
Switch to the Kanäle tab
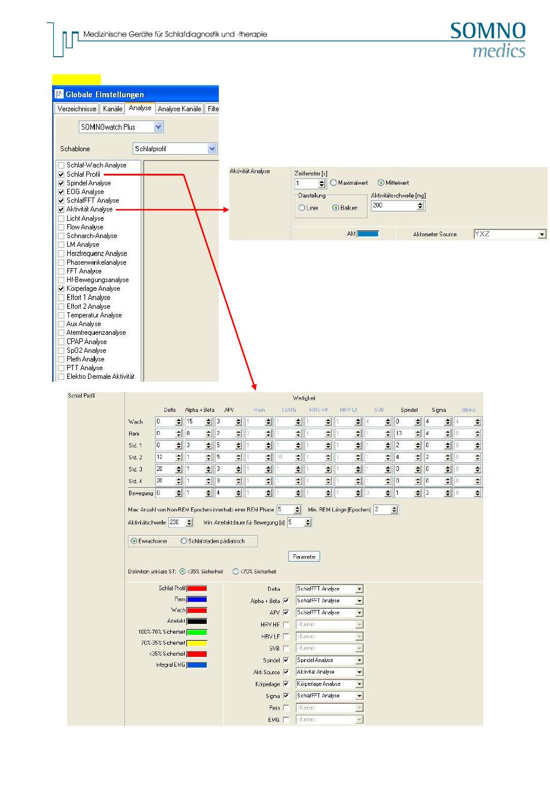coord(112,109)
